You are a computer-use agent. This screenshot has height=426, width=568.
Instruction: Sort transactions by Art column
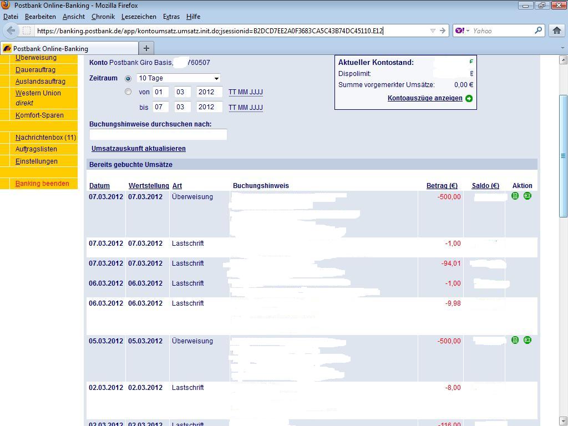pos(177,186)
